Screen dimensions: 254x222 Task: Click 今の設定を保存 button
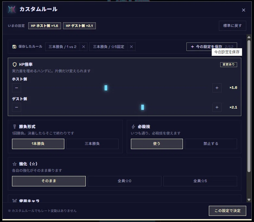(211, 47)
